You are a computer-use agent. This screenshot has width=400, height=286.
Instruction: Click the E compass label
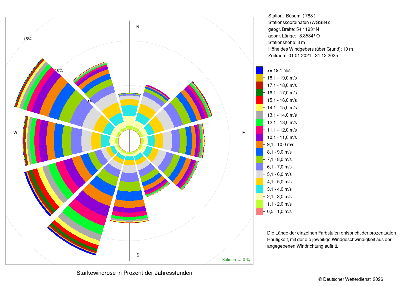tap(244, 133)
